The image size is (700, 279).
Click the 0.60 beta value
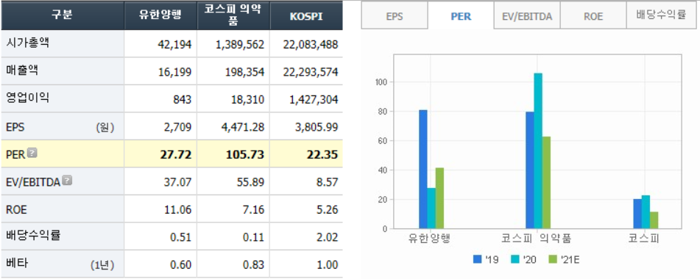182,265
